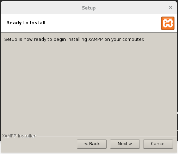The height and width of the screenshot is (154, 178).
Task: Click the XAMPP Installer label at the bottom
Action: coord(19,136)
